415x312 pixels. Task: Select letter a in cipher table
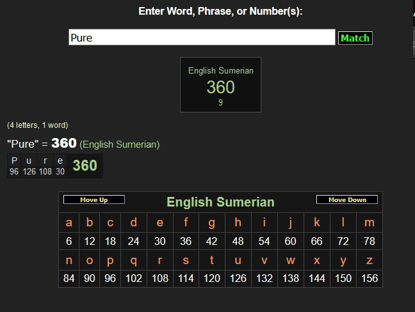pyautogui.click(x=69, y=222)
